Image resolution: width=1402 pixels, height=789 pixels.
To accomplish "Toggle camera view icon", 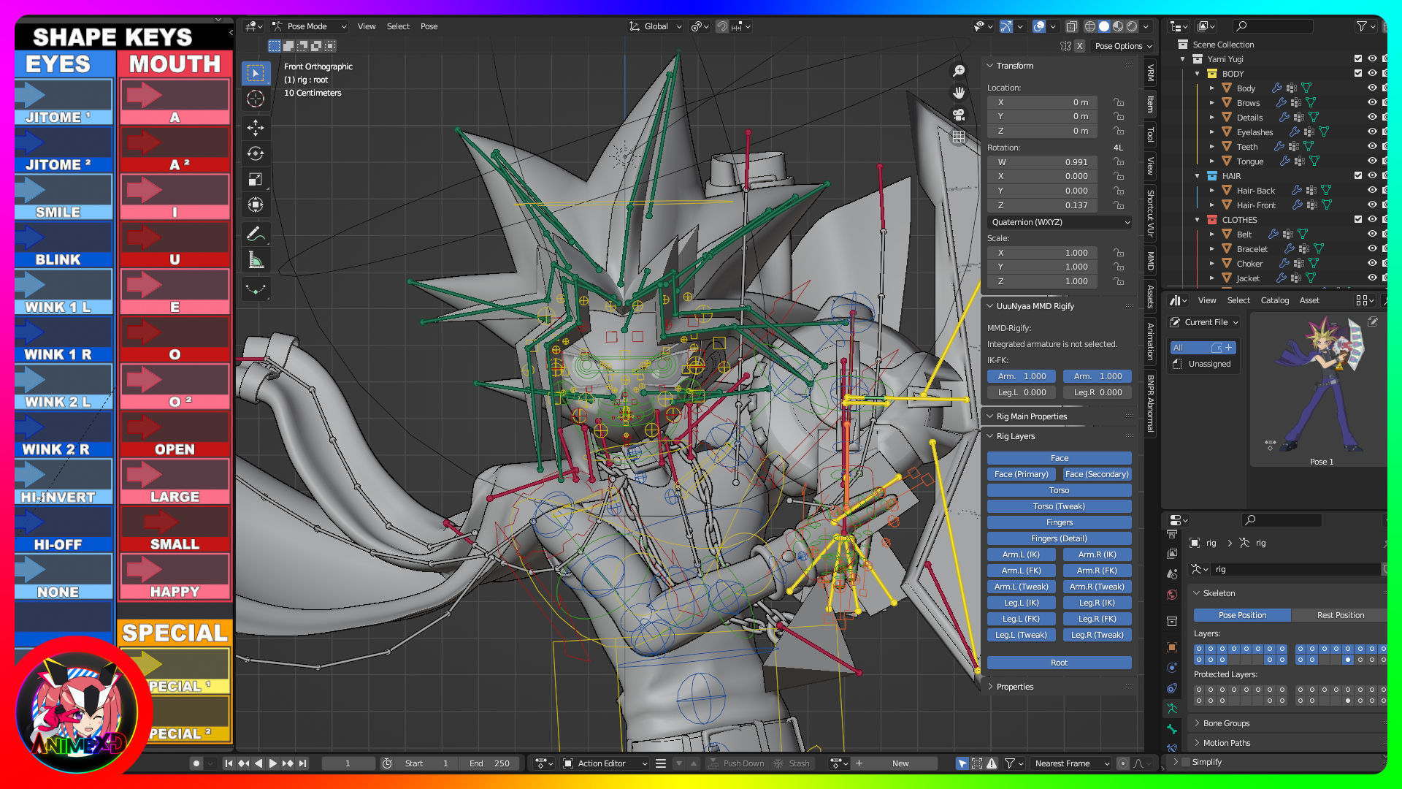I will [x=959, y=115].
